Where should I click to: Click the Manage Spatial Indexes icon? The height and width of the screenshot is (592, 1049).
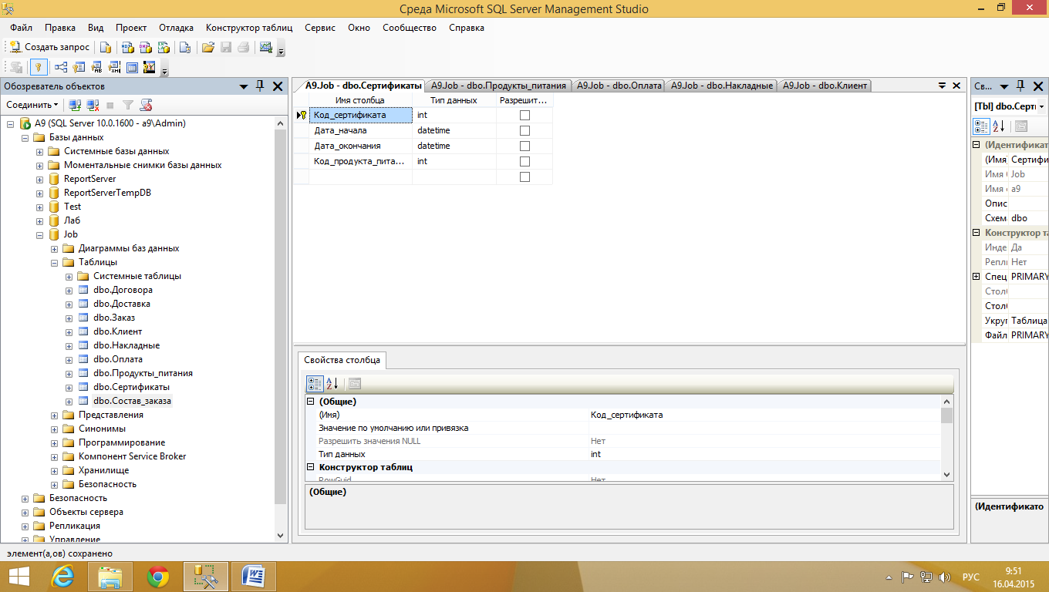[x=150, y=67]
